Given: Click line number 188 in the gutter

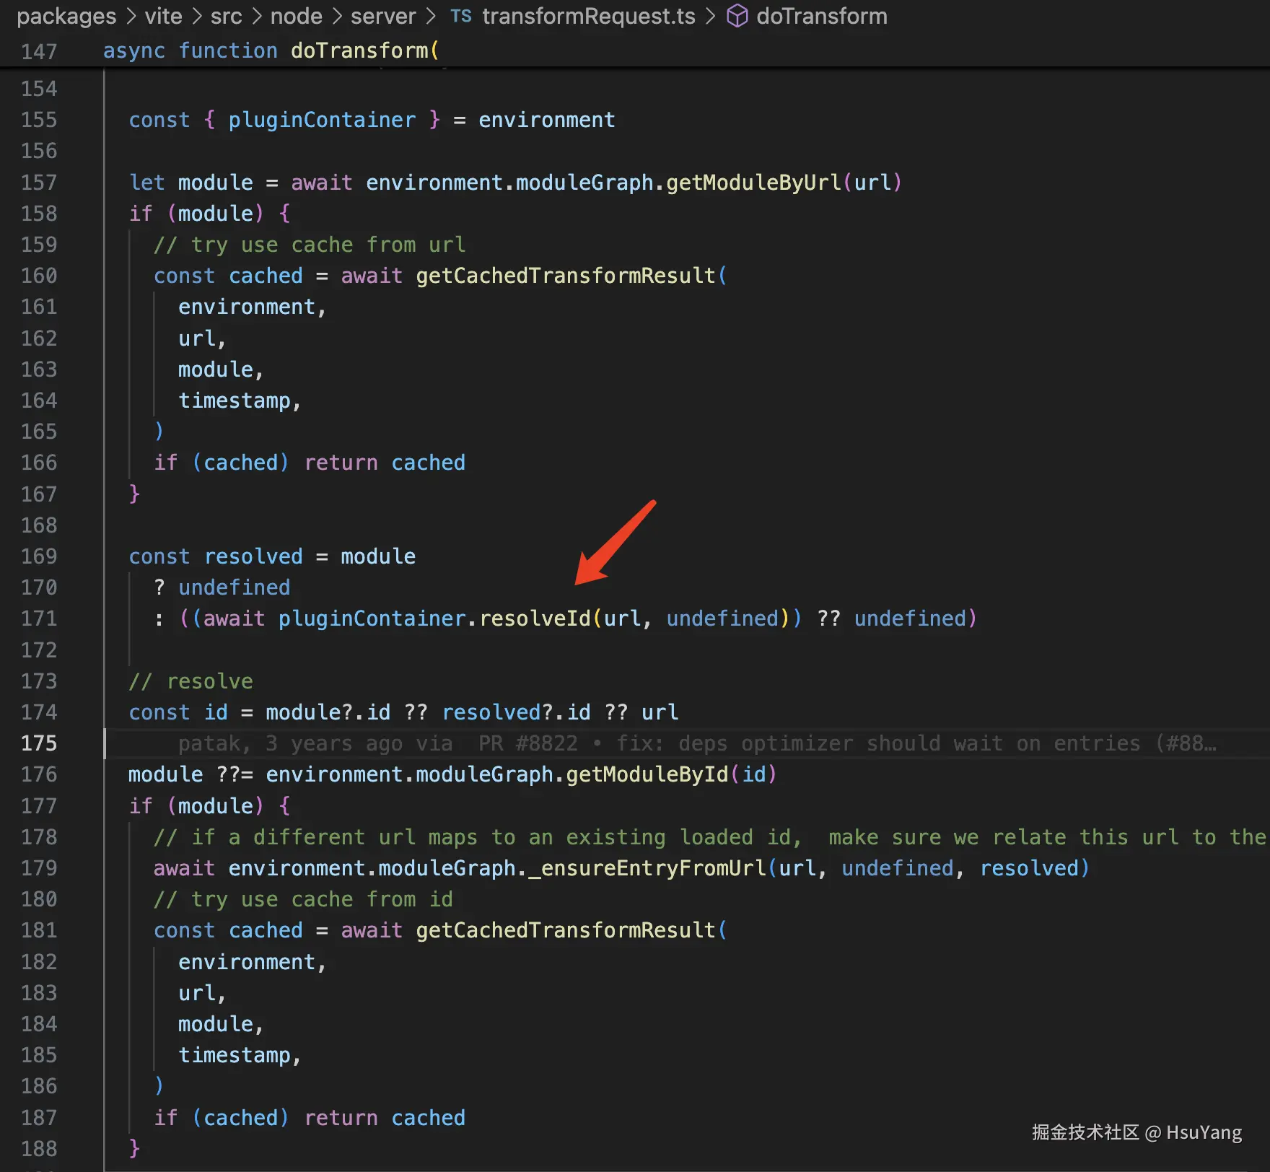Looking at the screenshot, I should pos(39,1149).
